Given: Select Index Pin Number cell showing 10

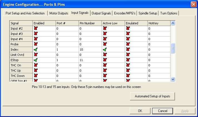Looking at the screenshot, I should point(90,50).
